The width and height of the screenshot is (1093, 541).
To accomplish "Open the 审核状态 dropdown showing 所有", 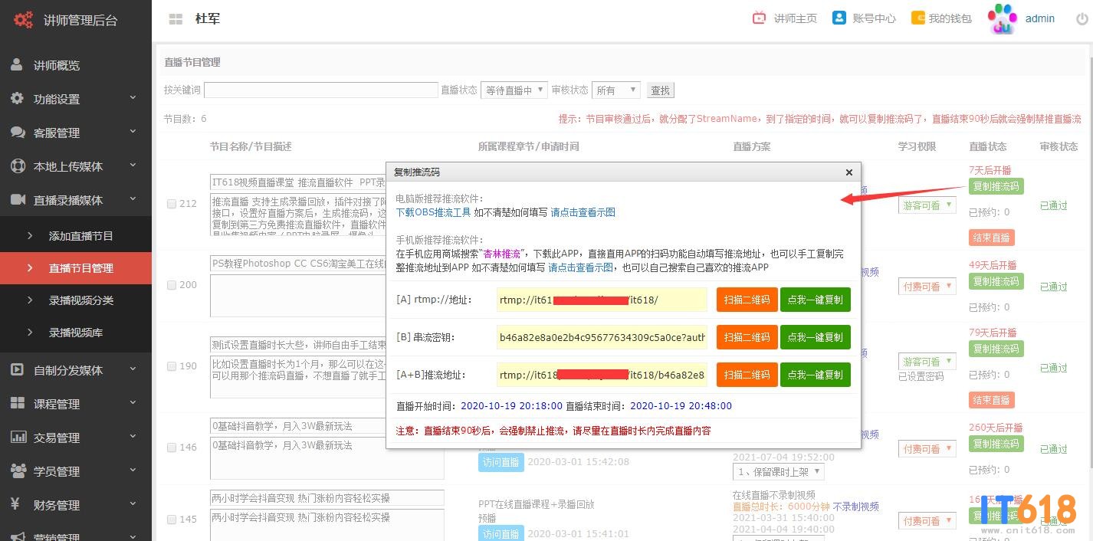I will coord(616,90).
